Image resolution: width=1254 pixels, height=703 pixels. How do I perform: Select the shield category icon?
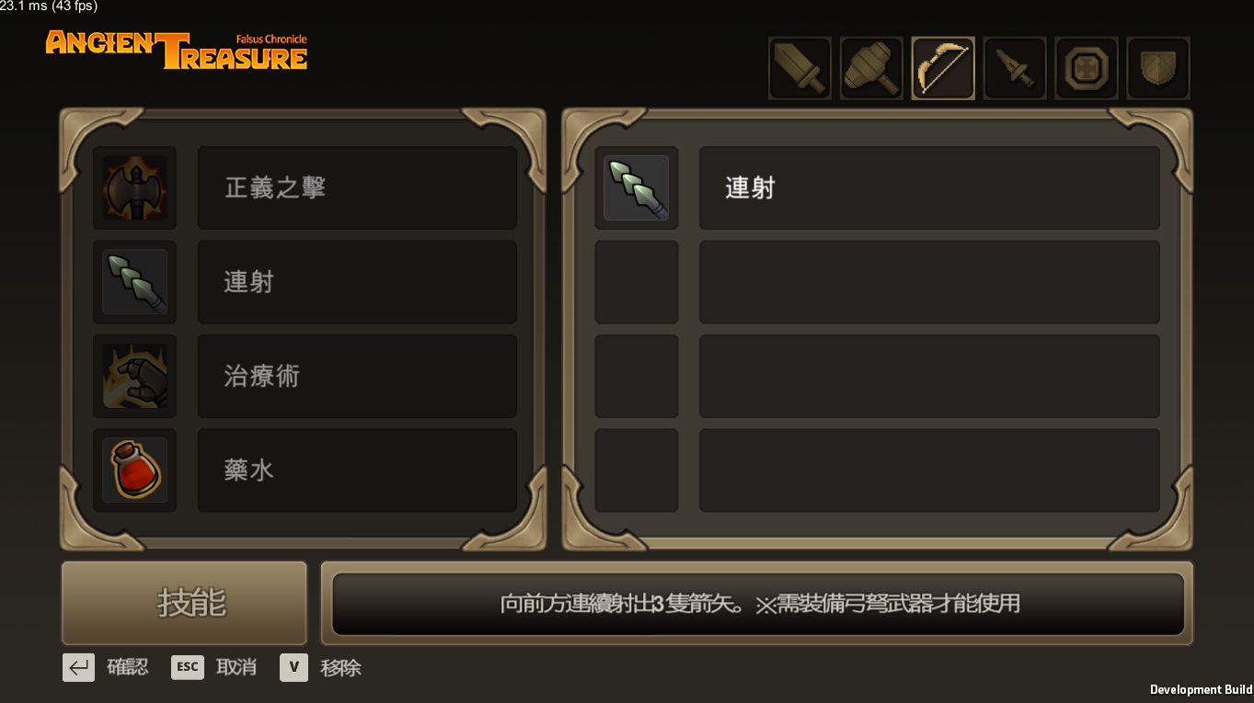point(1158,68)
